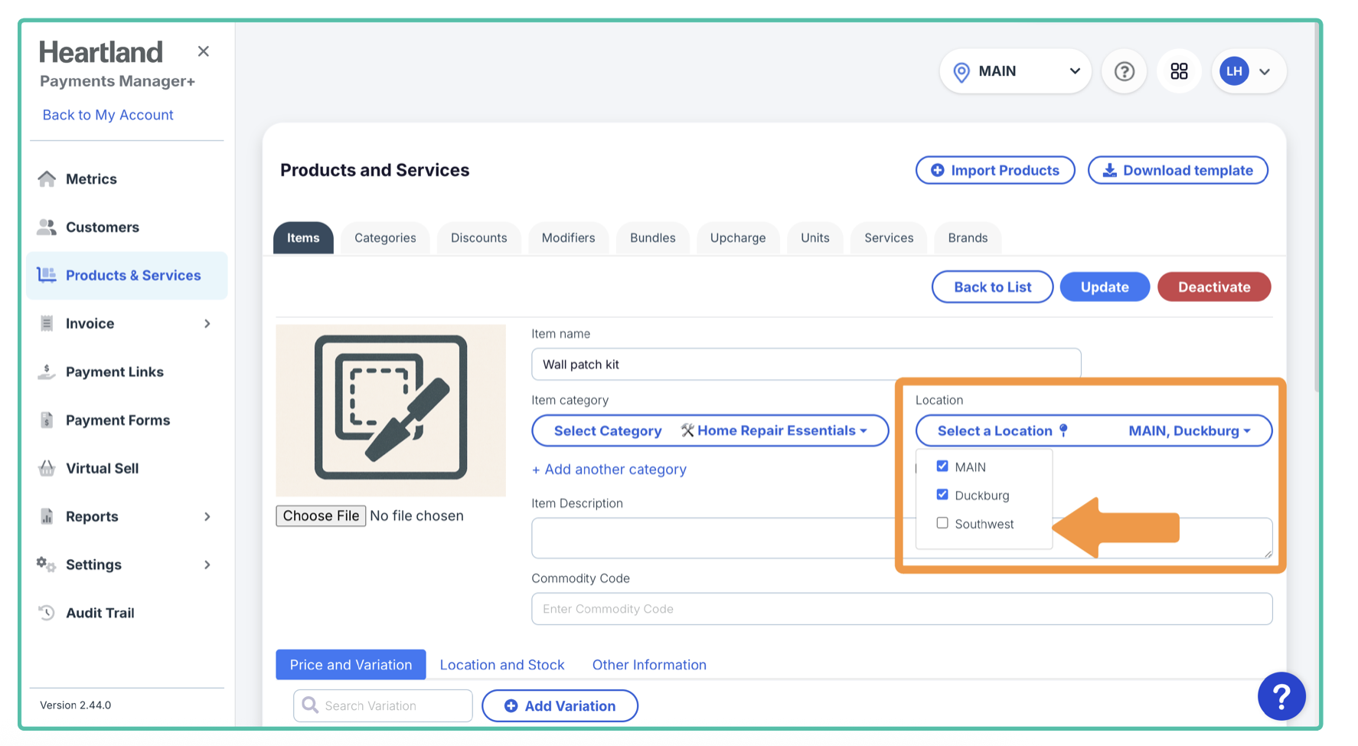Click the Deactivate button
1358x746 pixels.
[x=1213, y=287]
